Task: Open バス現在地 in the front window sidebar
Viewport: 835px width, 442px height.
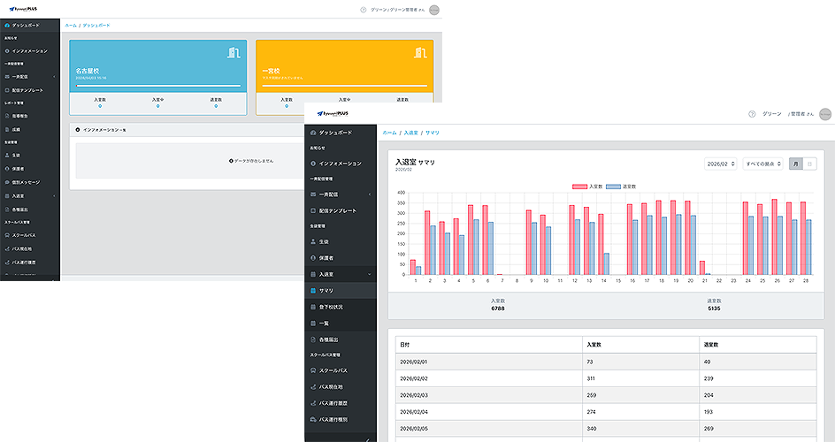Action: (x=331, y=387)
